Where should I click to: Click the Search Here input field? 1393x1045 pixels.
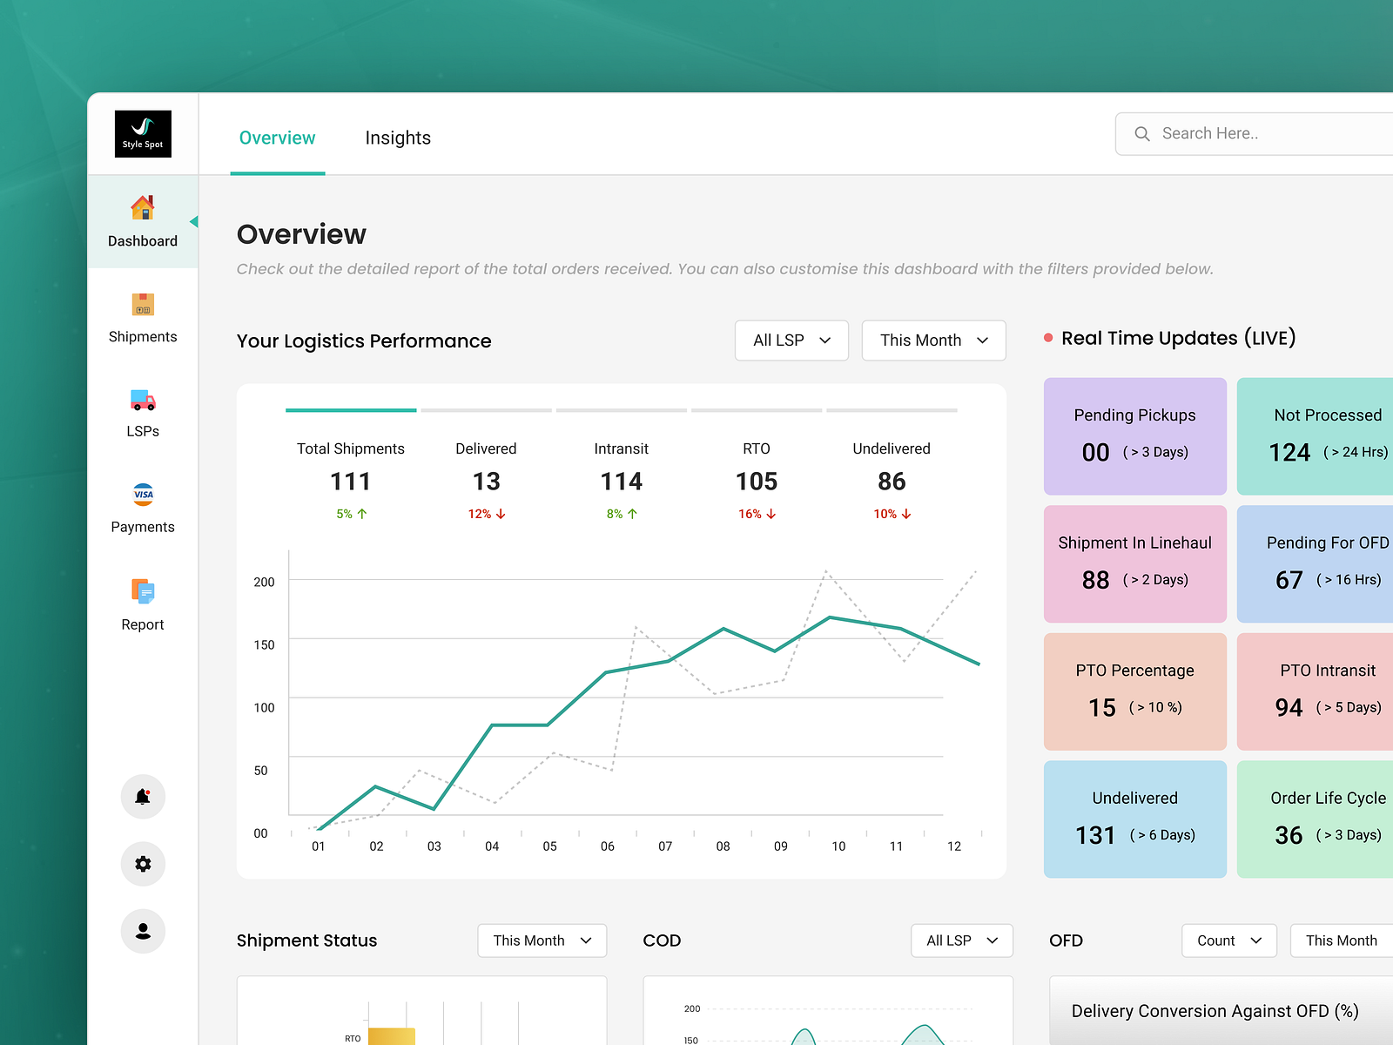[1254, 133]
